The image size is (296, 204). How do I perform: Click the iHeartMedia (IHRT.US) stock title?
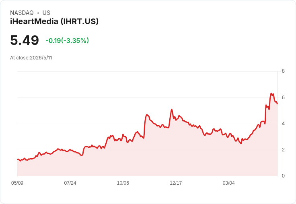click(54, 21)
